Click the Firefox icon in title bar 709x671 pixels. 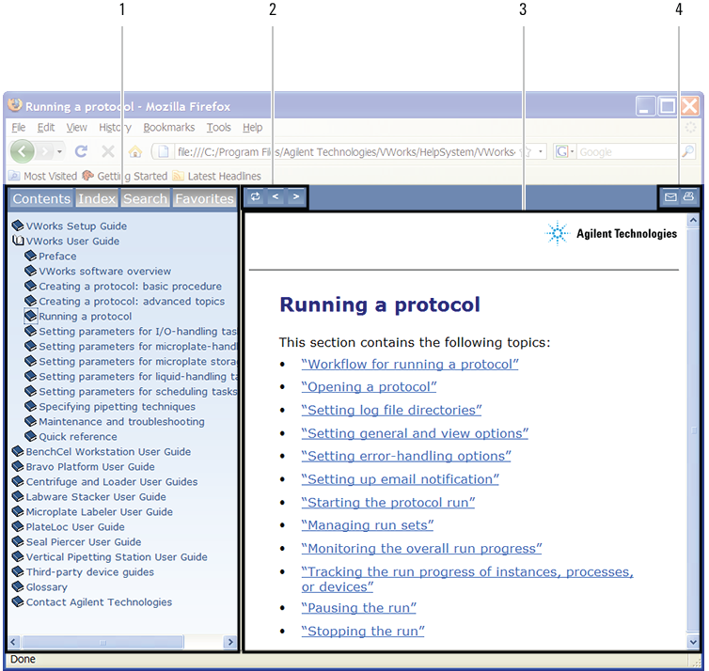15,105
